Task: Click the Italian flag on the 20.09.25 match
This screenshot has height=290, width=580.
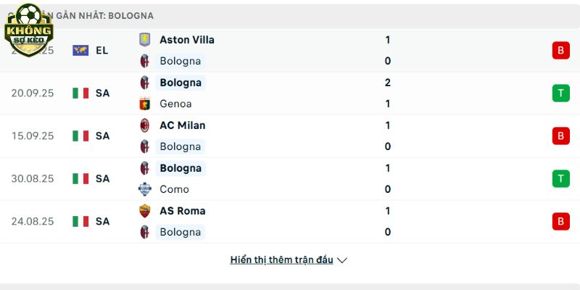Action: click(80, 94)
